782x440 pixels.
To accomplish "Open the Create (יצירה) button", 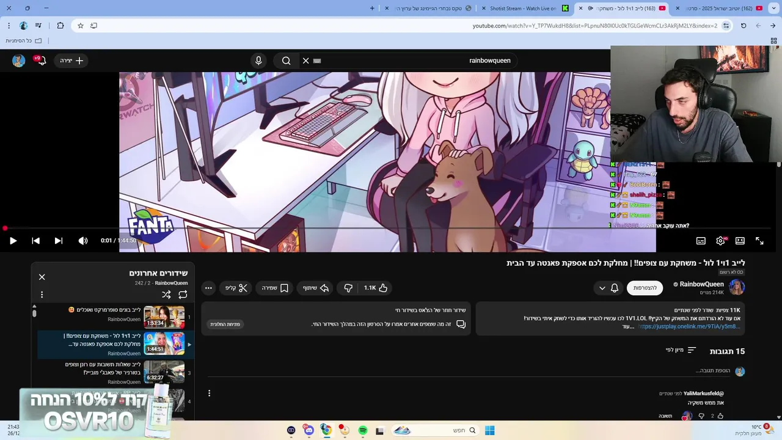I will (x=71, y=61).
